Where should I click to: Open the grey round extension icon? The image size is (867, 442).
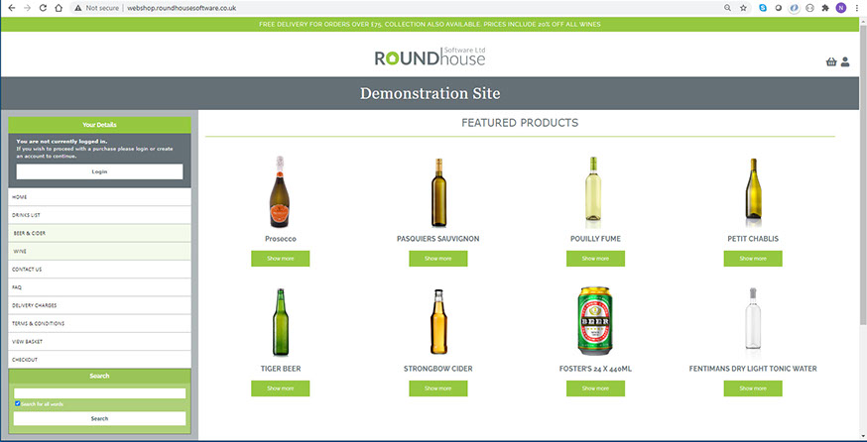(x=810, y=8)
